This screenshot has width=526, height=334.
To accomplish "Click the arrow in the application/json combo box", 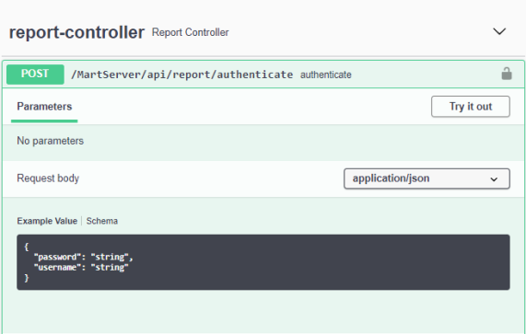I will click(494, 179).
